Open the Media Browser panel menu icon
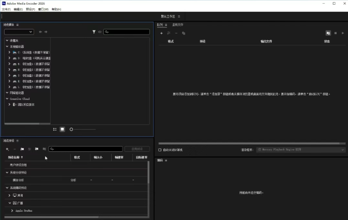348x220 pixels. [x=17, y=25]
